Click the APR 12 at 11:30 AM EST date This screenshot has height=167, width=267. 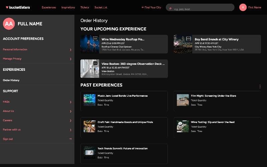point(207,43)
